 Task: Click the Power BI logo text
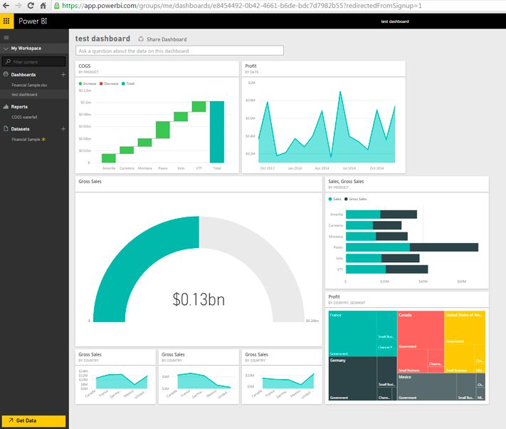(x=33, y=21)
